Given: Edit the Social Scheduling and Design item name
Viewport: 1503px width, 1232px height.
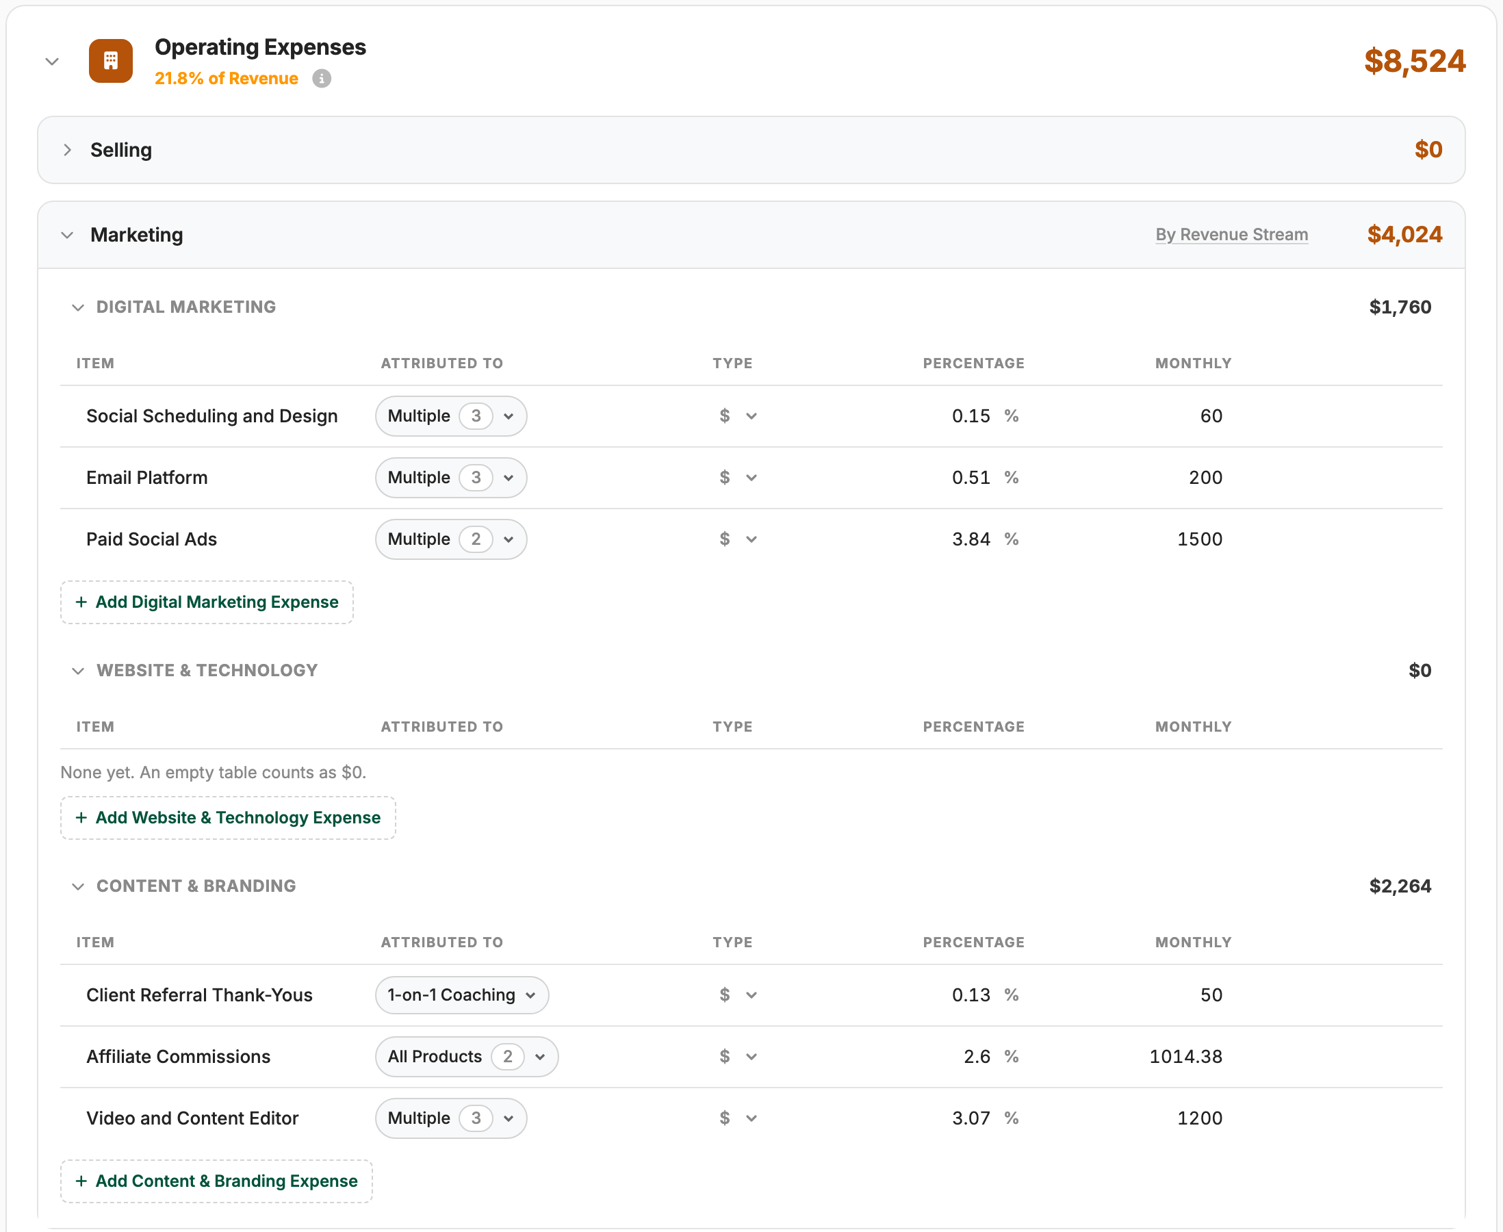Looking at the screenshot, I should point(211,416).
